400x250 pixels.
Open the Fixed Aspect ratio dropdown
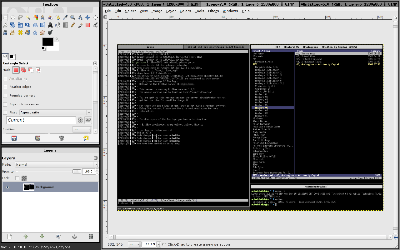point(55,112)
